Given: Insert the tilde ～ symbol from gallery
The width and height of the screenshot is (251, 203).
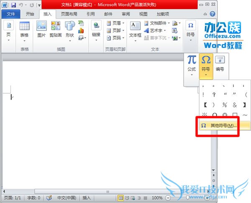Looking at the screenshot, I should coord(245,115).
